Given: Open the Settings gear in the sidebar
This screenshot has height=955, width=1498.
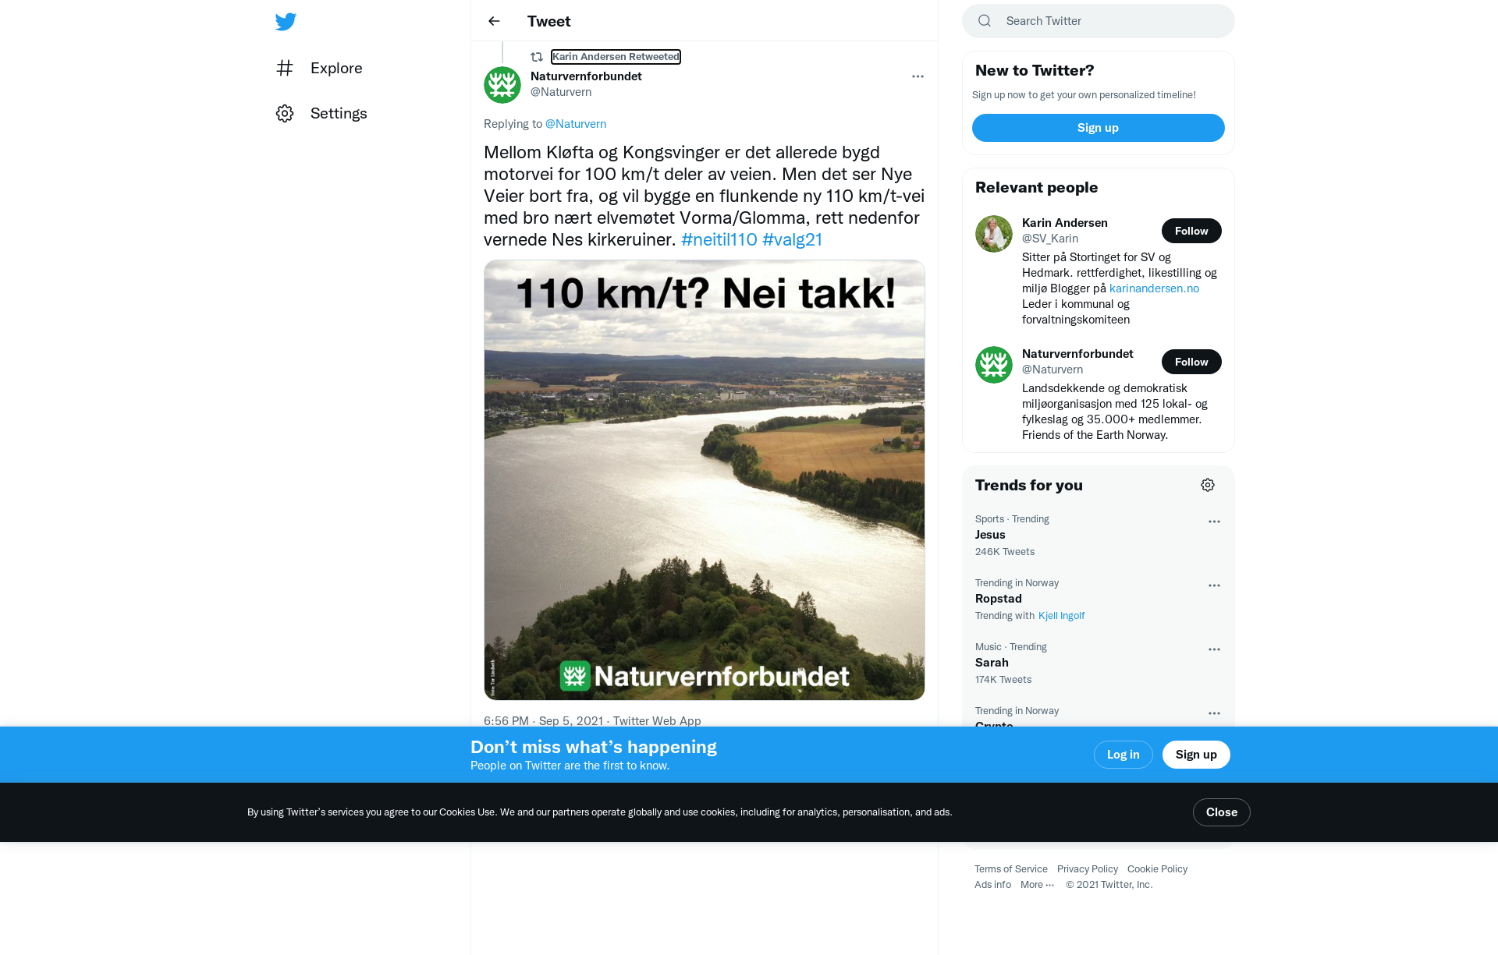Looking at the screenshot, I should pyautogui.click(x=285, y=113).
